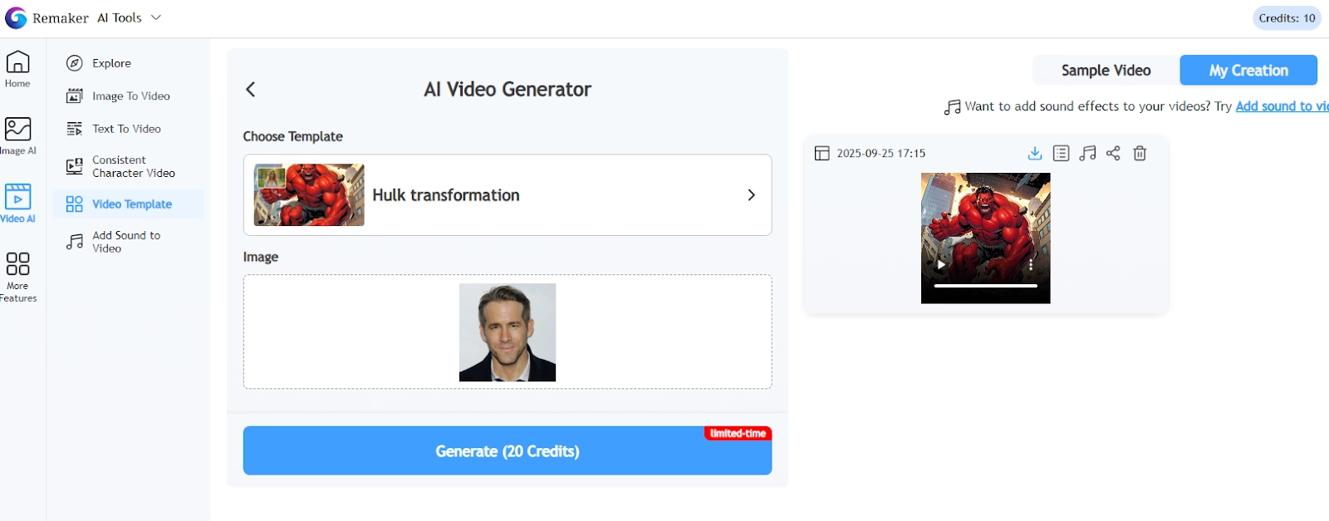The image size is (1329, 521).
Task: Click the 2025-09-25 17:15 timestamp
Action: pos(880,154)
